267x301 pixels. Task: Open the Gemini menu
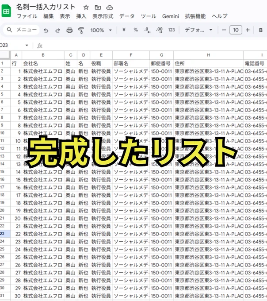pyautogui.click(x=170, y=16)
